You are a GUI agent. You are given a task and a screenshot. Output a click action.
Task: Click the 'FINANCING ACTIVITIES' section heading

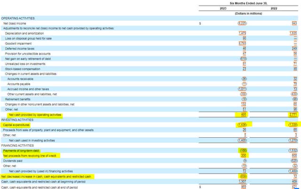(x=17, y=145)
